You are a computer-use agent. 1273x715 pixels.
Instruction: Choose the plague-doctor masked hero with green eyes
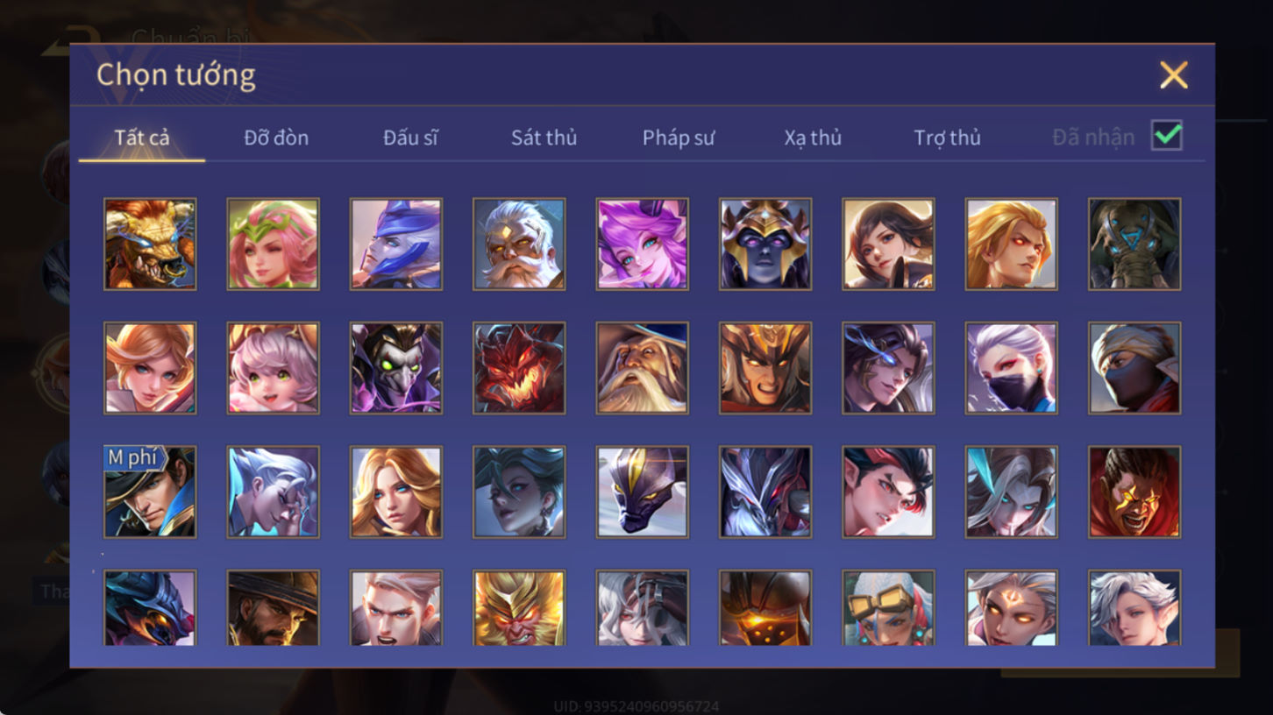pyautogui.click(x=396, y=368)
